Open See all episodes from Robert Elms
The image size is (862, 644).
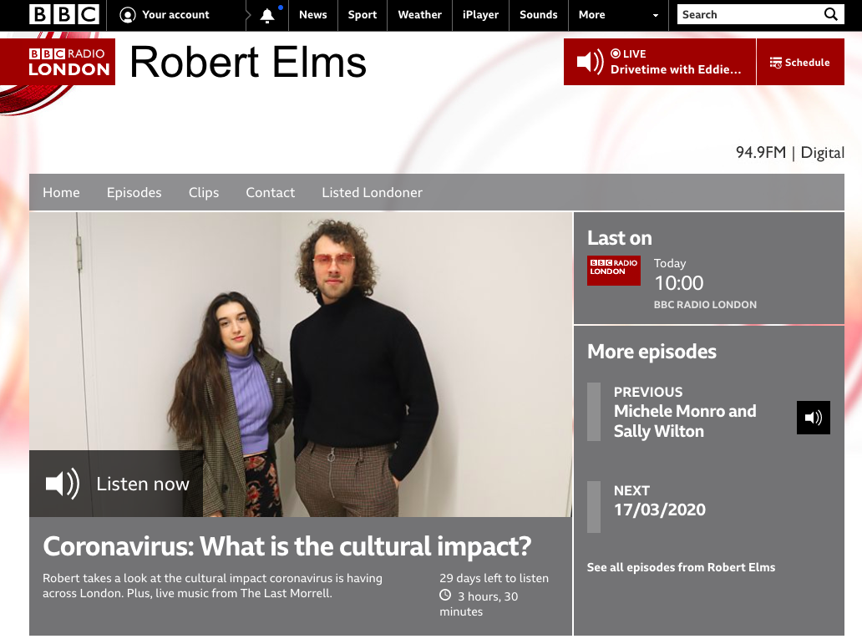coord(681,567)
